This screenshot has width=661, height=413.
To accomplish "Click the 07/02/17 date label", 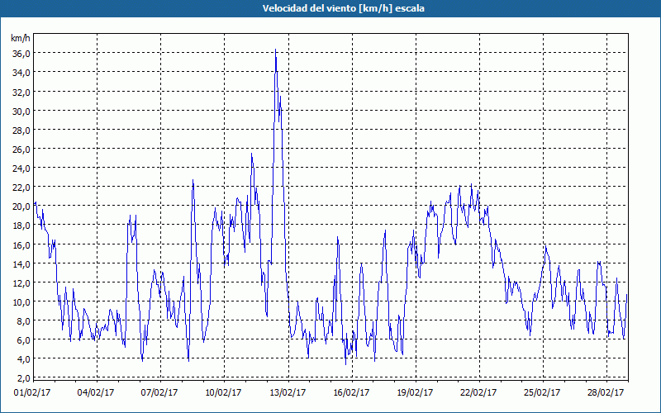I will (159, 393).
